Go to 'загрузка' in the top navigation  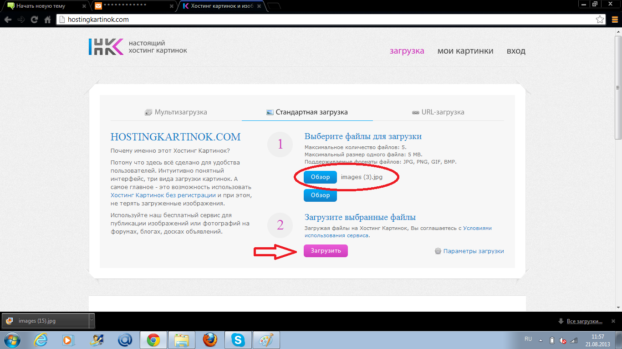tap(407, 51)
